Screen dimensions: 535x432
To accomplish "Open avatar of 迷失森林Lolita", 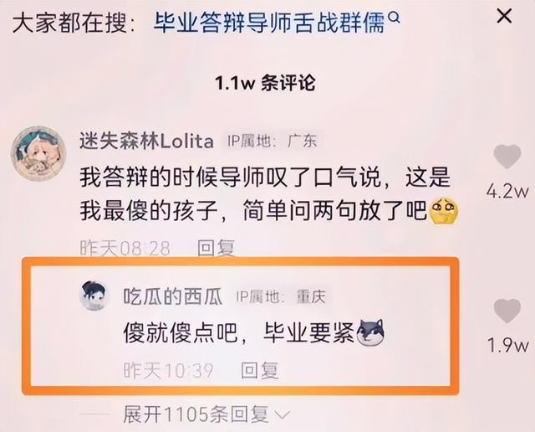I will coord(38,152).
